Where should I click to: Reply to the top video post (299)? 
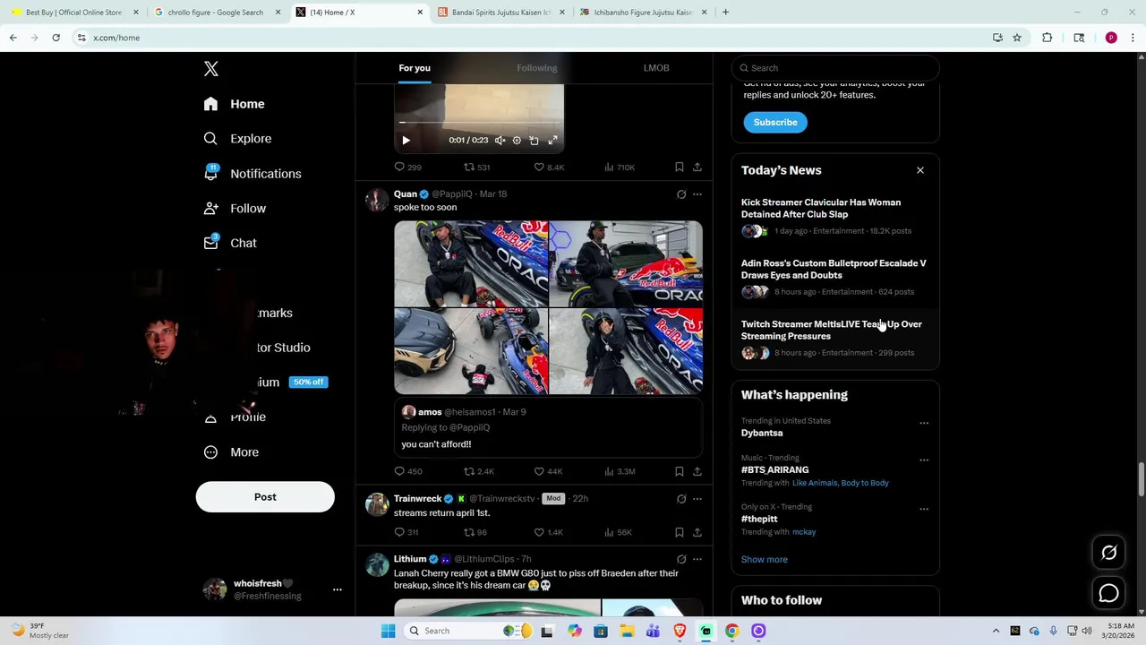pyautogui.click(x=408, y=168)
